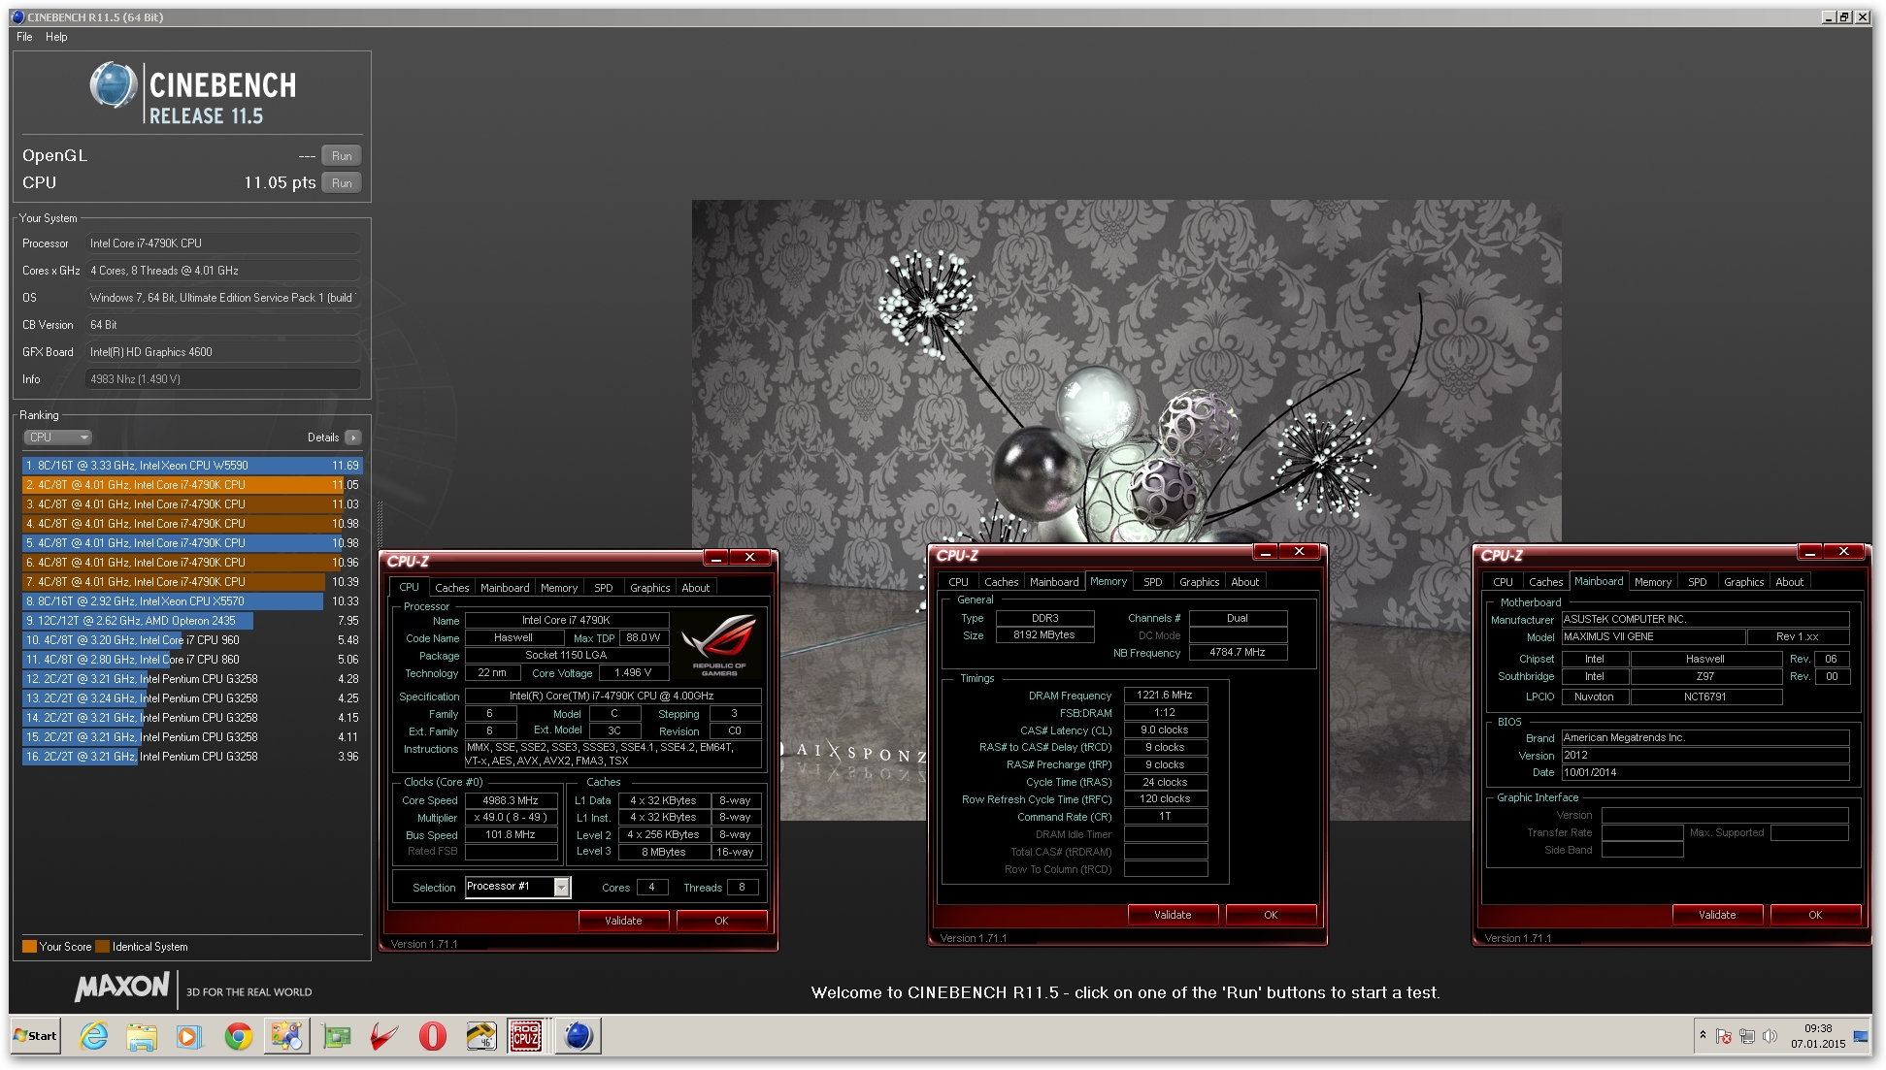
Task: Click the DRAM Frequency value 1221.6 MHz
Action: point(1165,695)
